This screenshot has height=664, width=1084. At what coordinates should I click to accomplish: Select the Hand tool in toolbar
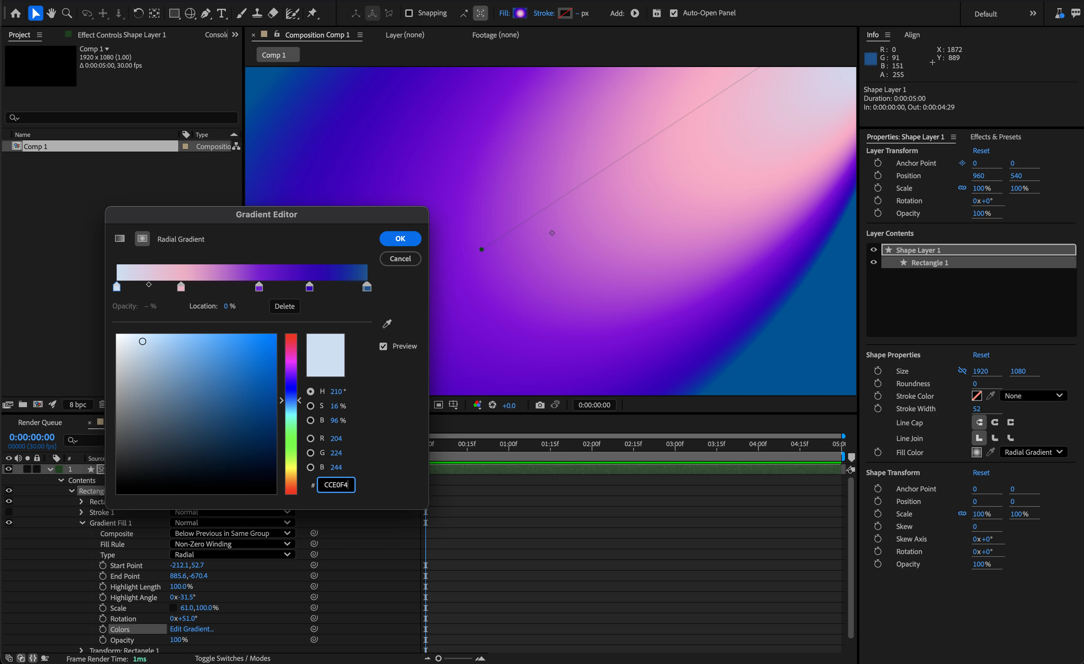coord(51,13)
